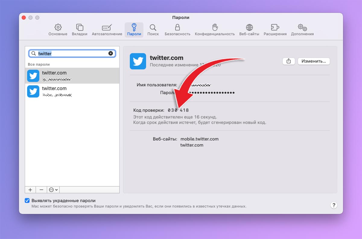Viewport: 362px width, 239px height.
Task: Clear the twitter search field
Action: (111, 53)
